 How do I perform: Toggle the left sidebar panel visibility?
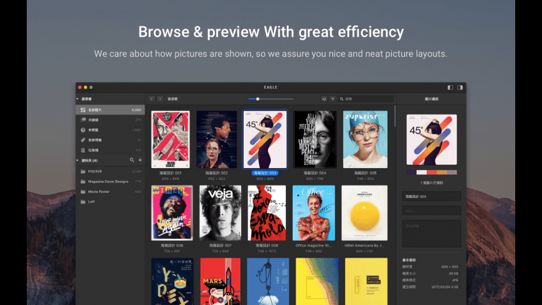(x=450, y=87)
